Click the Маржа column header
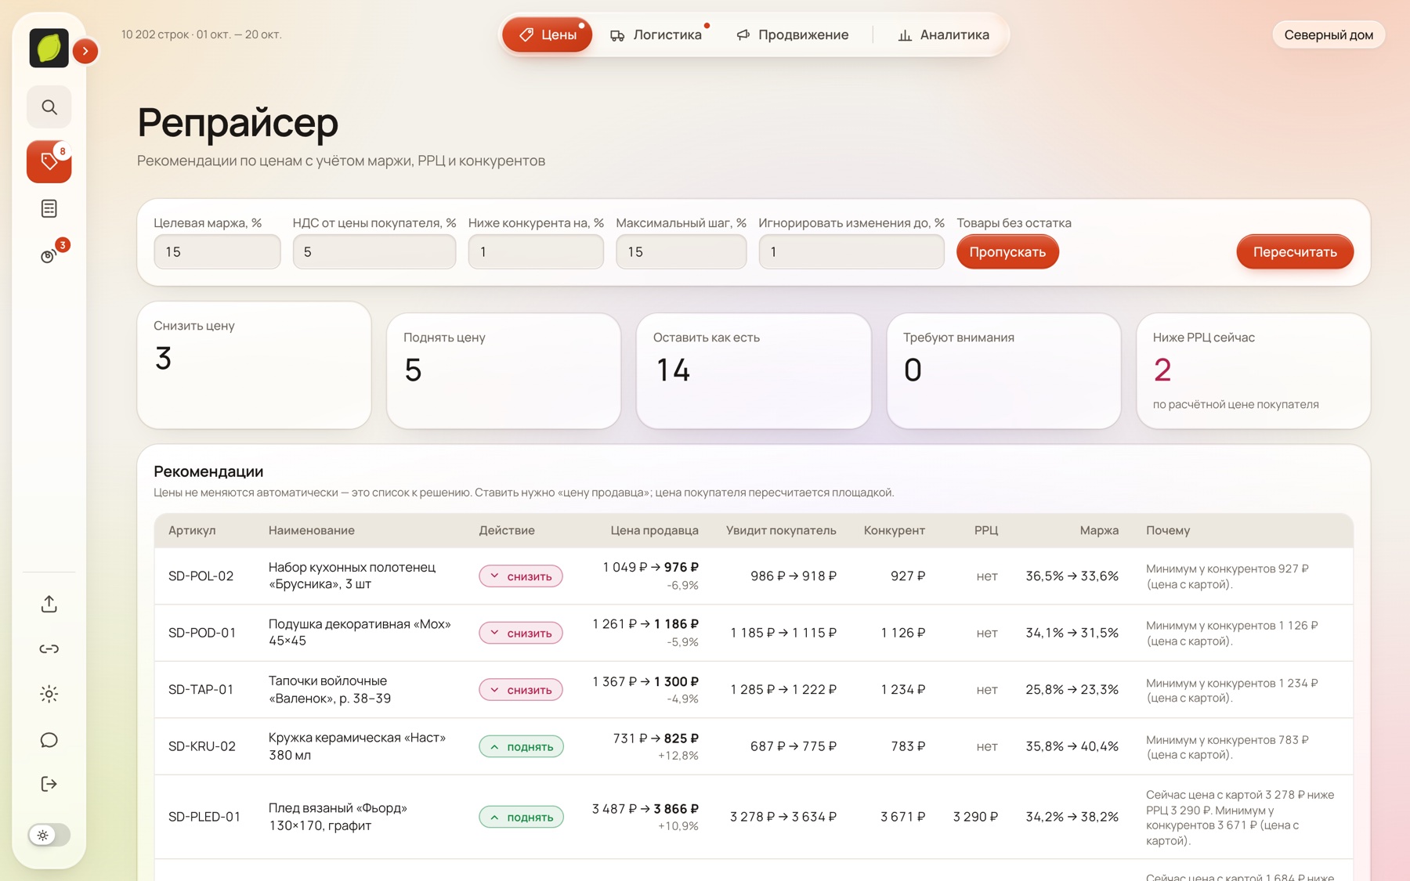 pyautogui.click(x=1098, y=530)
